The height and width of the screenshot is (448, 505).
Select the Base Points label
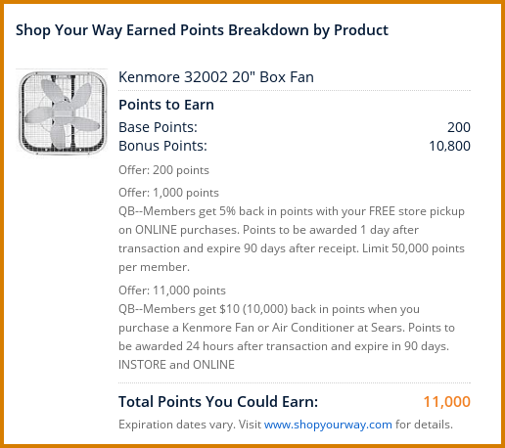pos(158,127)
